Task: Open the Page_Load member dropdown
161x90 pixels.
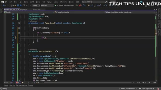Action: (x=130, y=12)
